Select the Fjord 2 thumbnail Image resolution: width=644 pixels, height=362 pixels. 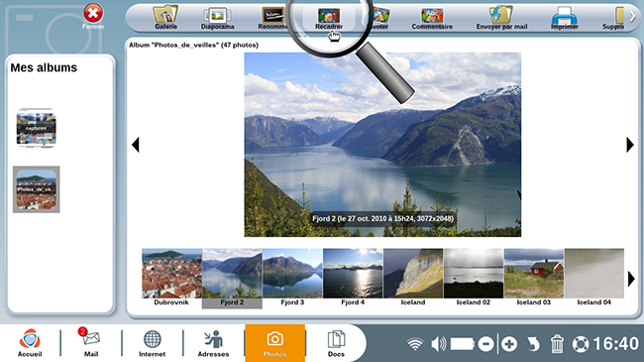point(232,278)
